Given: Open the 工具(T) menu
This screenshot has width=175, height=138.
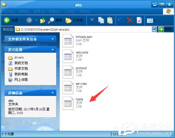Looking at the screenshot, I should tap(70, 12).
